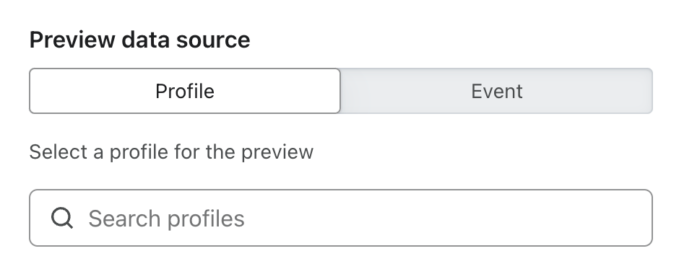
Task: Click the Search profiles placeholder text
Action: coord(166,219)
